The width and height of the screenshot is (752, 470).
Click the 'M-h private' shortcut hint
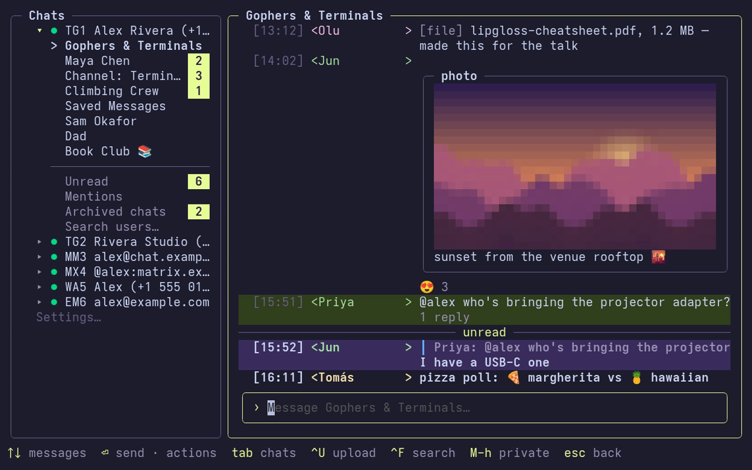coord(509,453)
